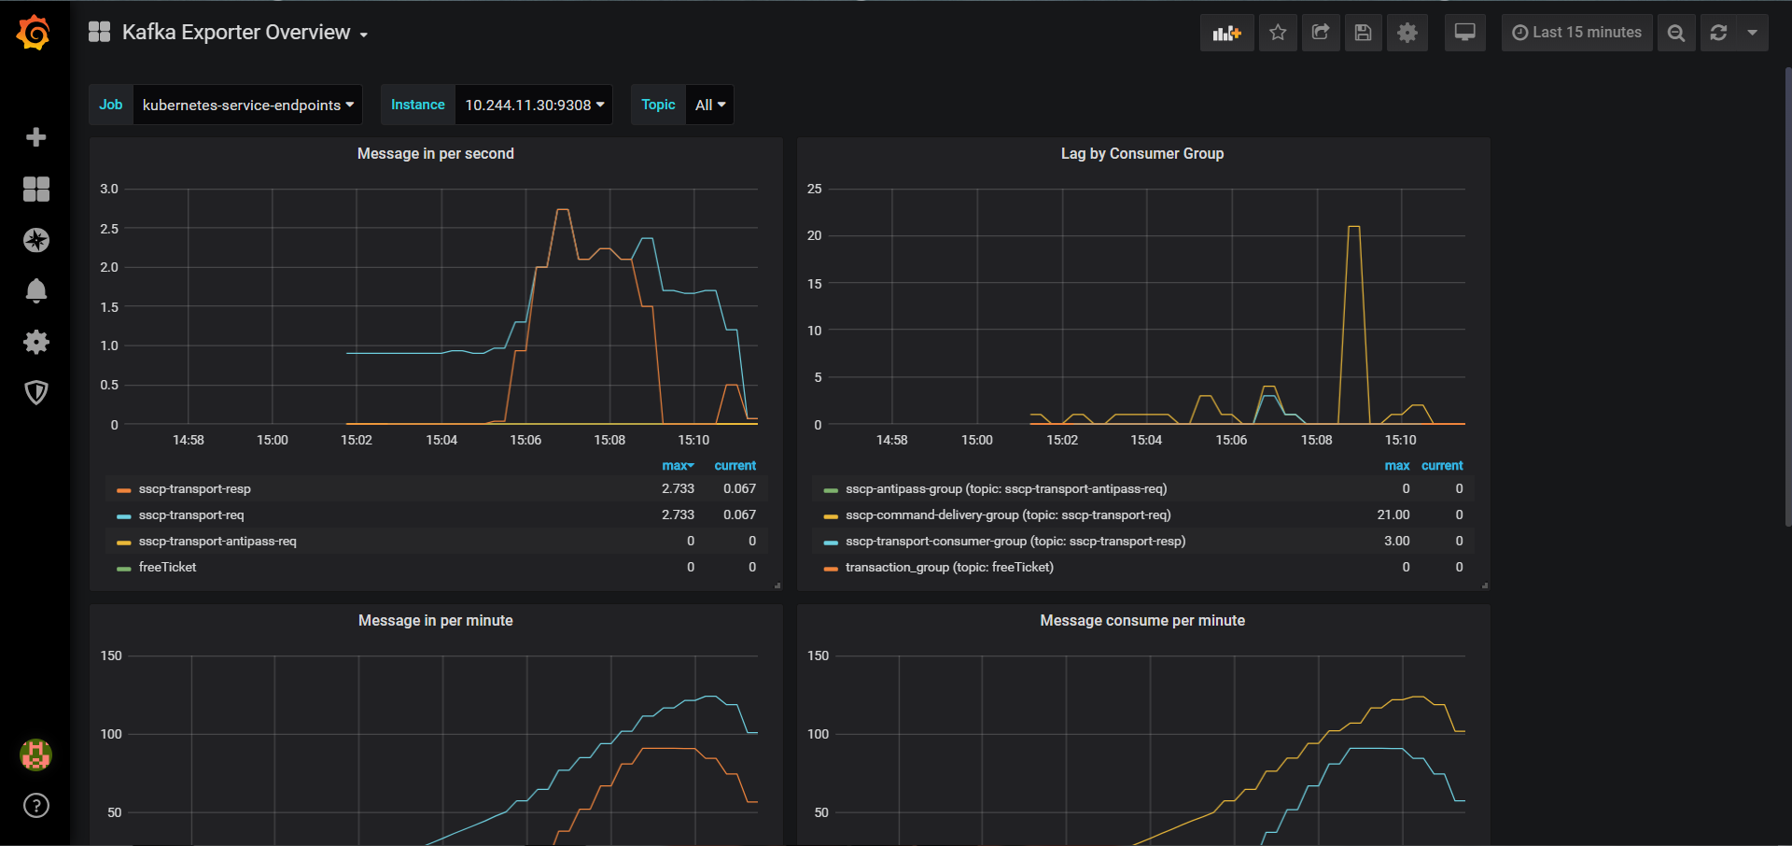
Task: Star this dashboard as favorite
Action: tap(1278, 33)
